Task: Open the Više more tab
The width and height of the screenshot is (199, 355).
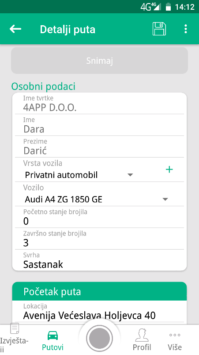Action: pos(175,342)
